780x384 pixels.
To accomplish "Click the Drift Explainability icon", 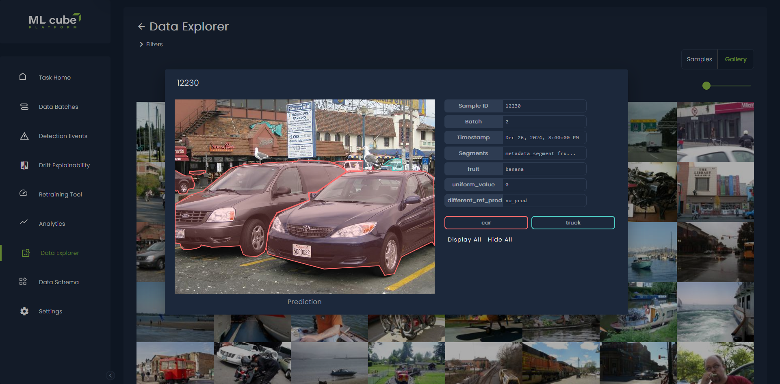I will (x=24, y=165).
